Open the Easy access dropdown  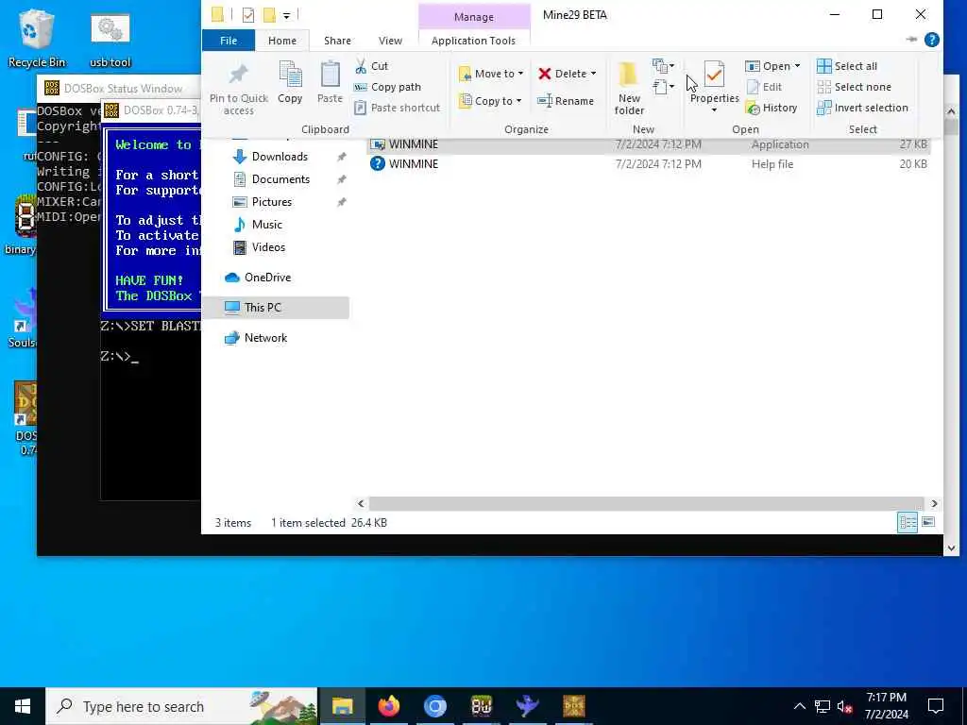663,86
